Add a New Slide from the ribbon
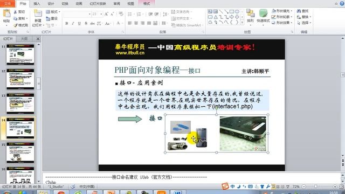The height and width of the screenshot is (194, 345). click(38, 13)
